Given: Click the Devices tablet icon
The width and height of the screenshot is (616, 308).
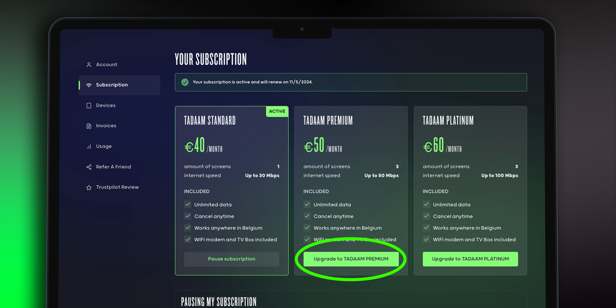Looking at the screenshot, I should tap(89, 105).
